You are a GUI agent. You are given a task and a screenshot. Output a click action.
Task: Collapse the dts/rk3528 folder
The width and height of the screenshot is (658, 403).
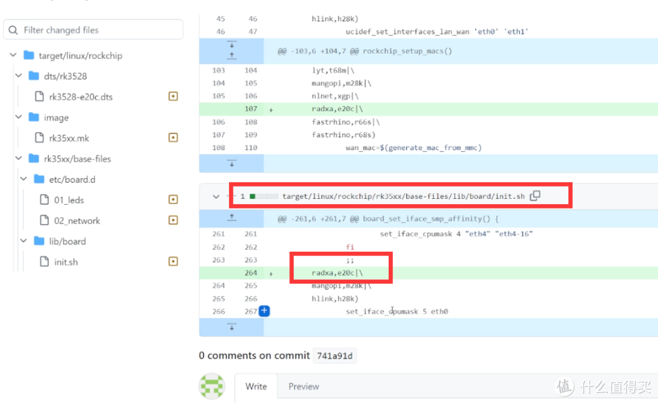click(18, 76)
